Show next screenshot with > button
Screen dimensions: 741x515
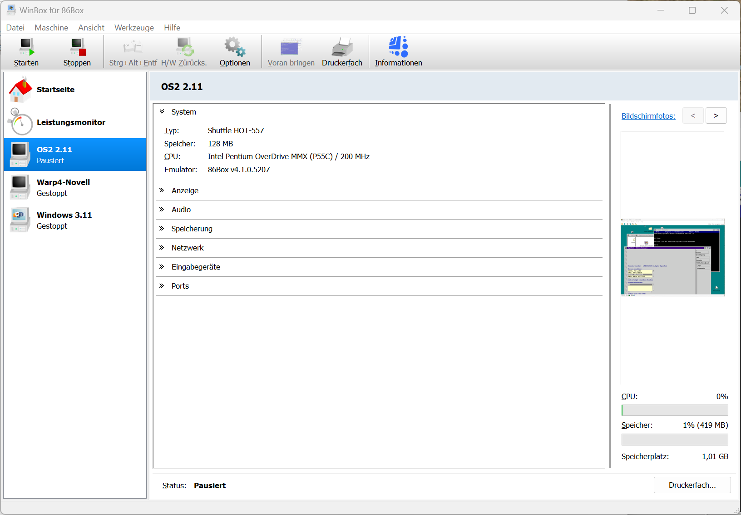[716, 115]
